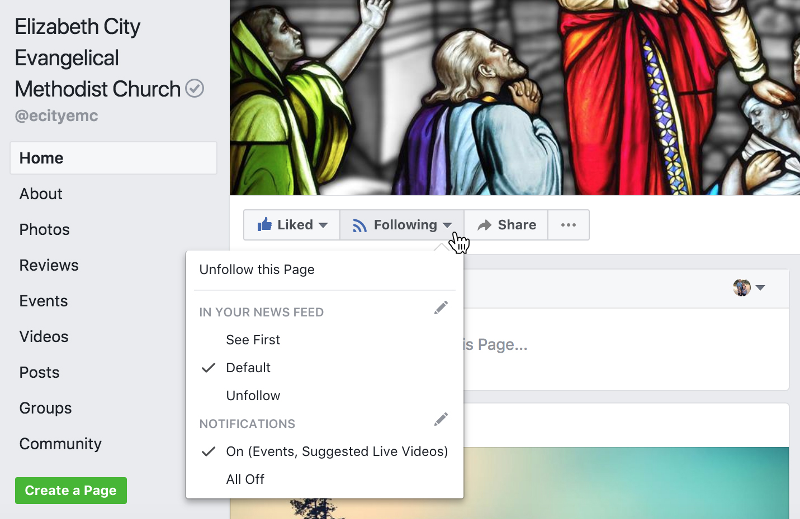Click the profile avatar in the post composer

coord(742,287)
